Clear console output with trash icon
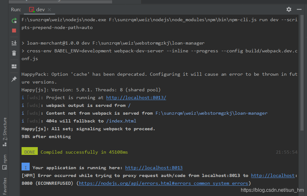The image size is (307, 196). [x=14, y=53]
